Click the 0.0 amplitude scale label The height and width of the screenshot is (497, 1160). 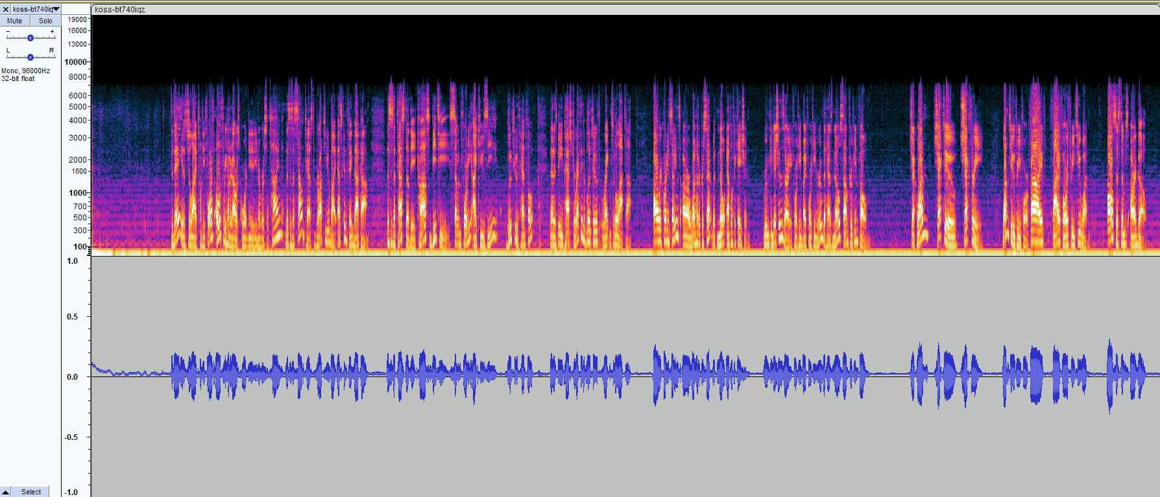coord(72,377)
